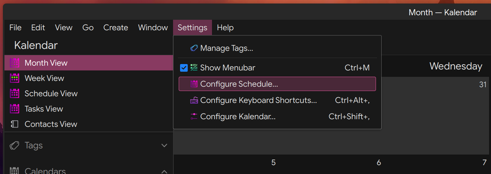Select day 31 in the calendar grid

point(483,85)
